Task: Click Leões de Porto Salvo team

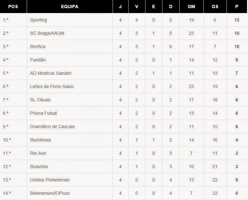Action: coord(52,87)
